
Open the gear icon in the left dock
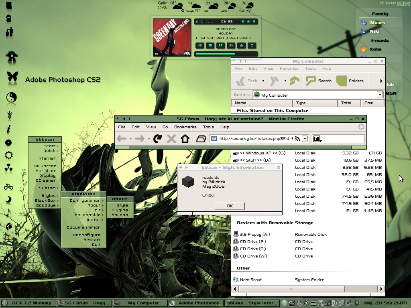click(9, 155)
